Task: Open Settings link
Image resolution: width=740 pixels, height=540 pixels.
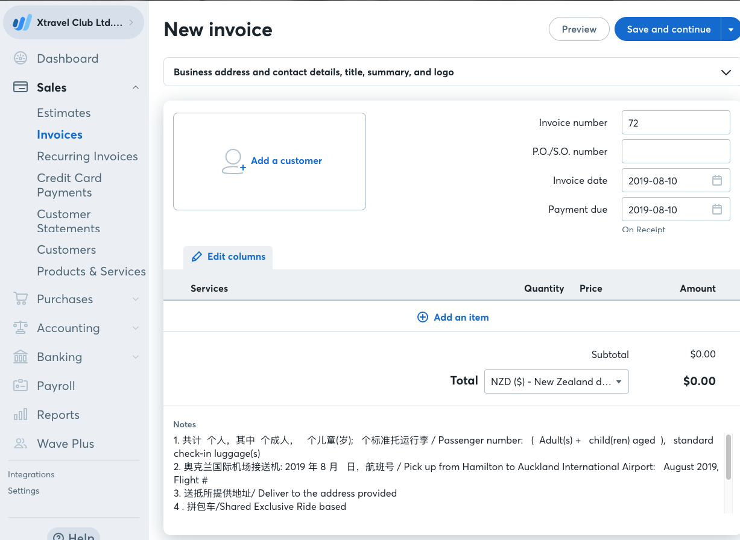Action: (24, 491)
